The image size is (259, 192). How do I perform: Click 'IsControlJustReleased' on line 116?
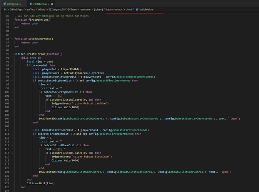click(66, 153)
